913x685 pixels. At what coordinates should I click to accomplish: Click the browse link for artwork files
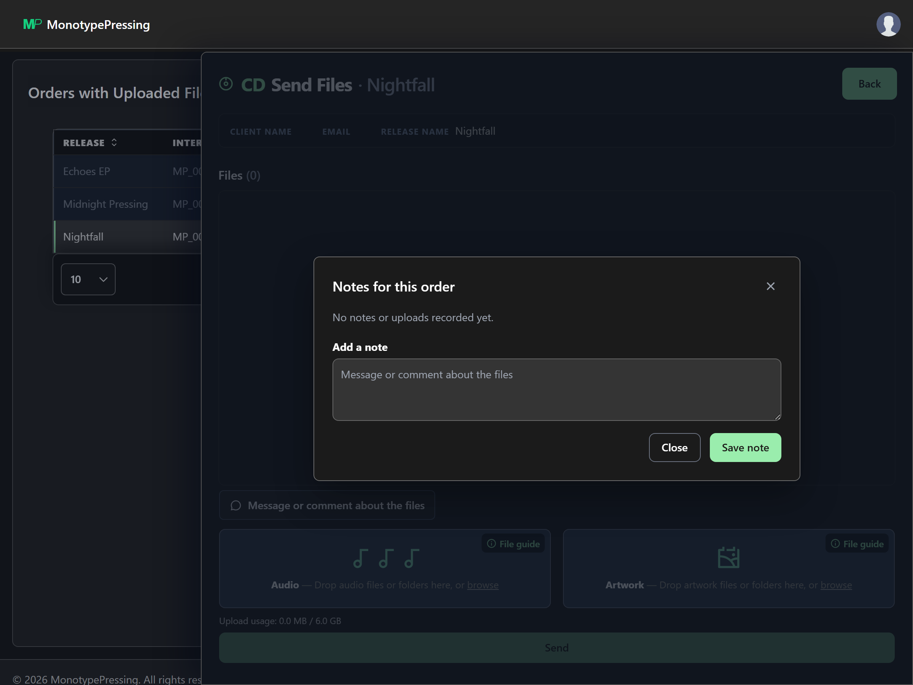click(836, 585)
